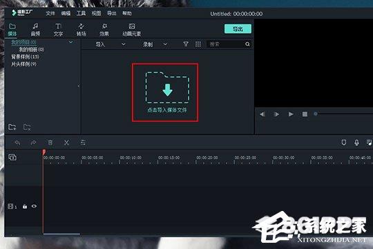The width and height of the screenshot is (373, 249).
Task: Open the 帮助 menu
Action: pyautogui.click(x=127, y=13)
